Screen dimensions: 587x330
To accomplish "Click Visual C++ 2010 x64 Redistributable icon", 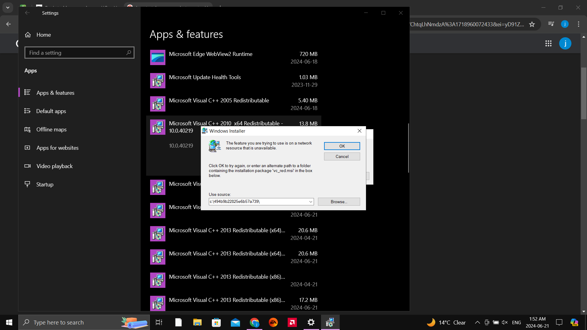I will [x=158, y=127].
